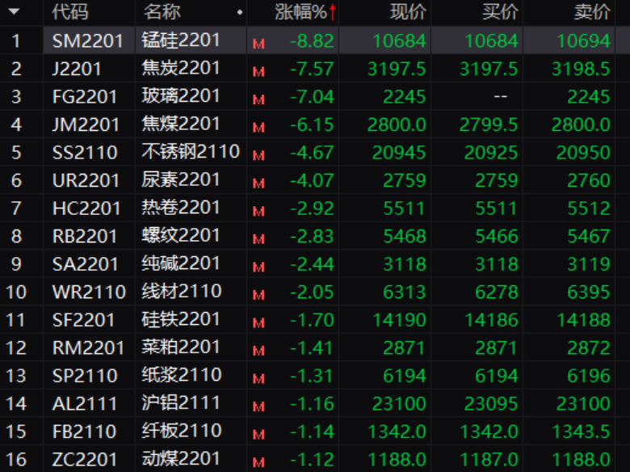This screenshot has height=472, width=630.
Task: Select code JM2201
Action: [86, 124]
